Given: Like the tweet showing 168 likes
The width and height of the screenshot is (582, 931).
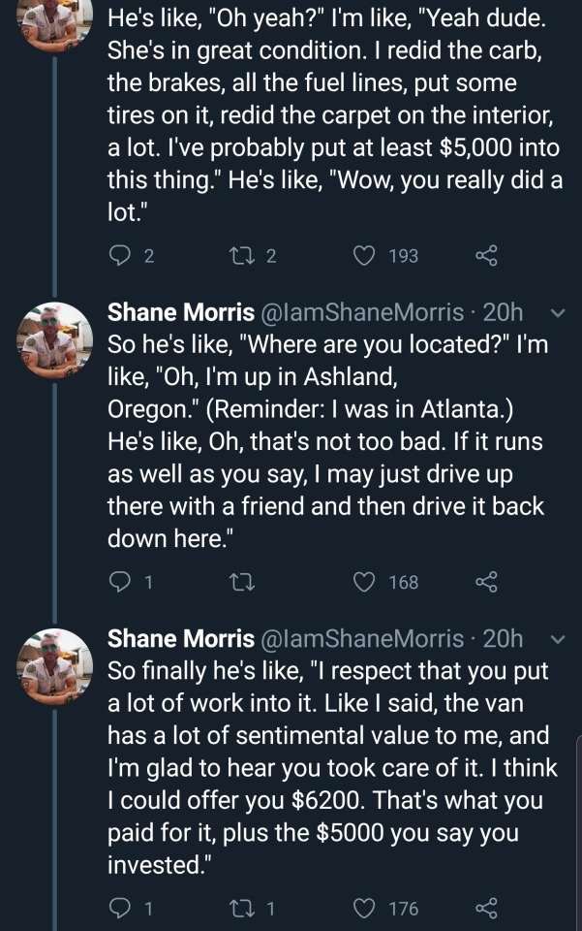Looking at the screenshot, I should pyautogui.click(x=364, y=582).
